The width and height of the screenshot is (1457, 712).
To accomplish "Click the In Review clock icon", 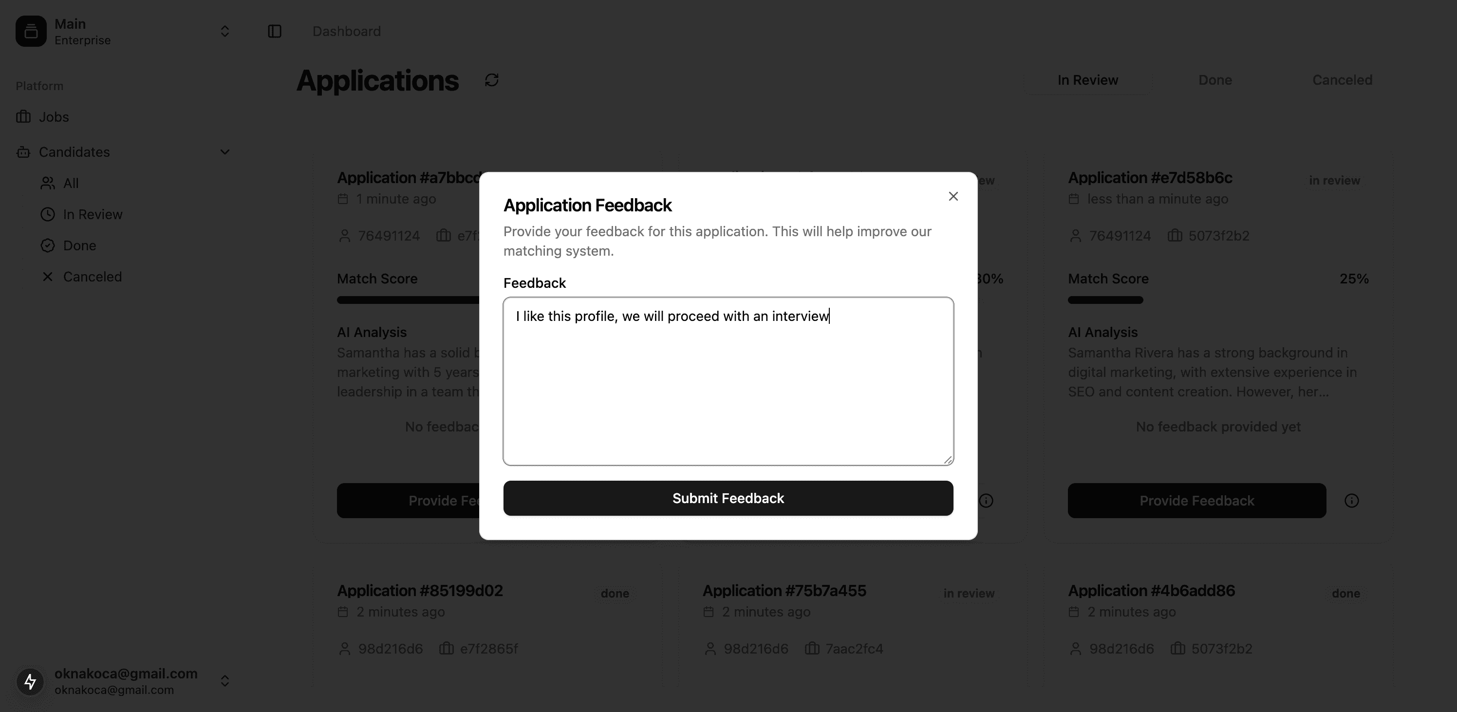I will coord(48,214).
